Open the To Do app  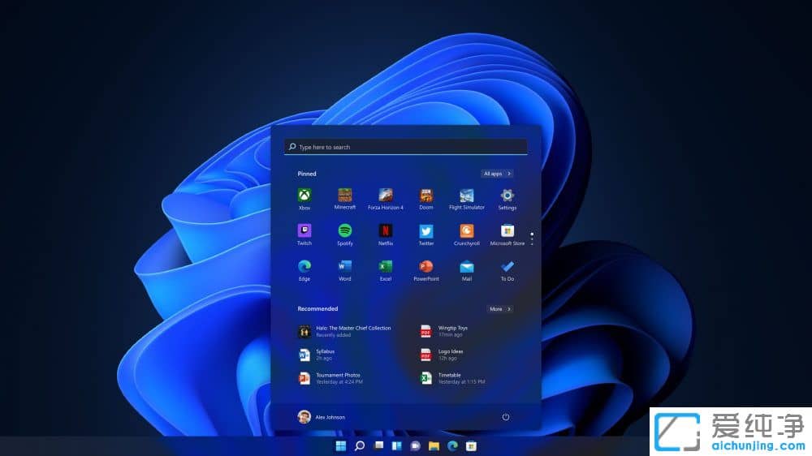tap(508, 268)
